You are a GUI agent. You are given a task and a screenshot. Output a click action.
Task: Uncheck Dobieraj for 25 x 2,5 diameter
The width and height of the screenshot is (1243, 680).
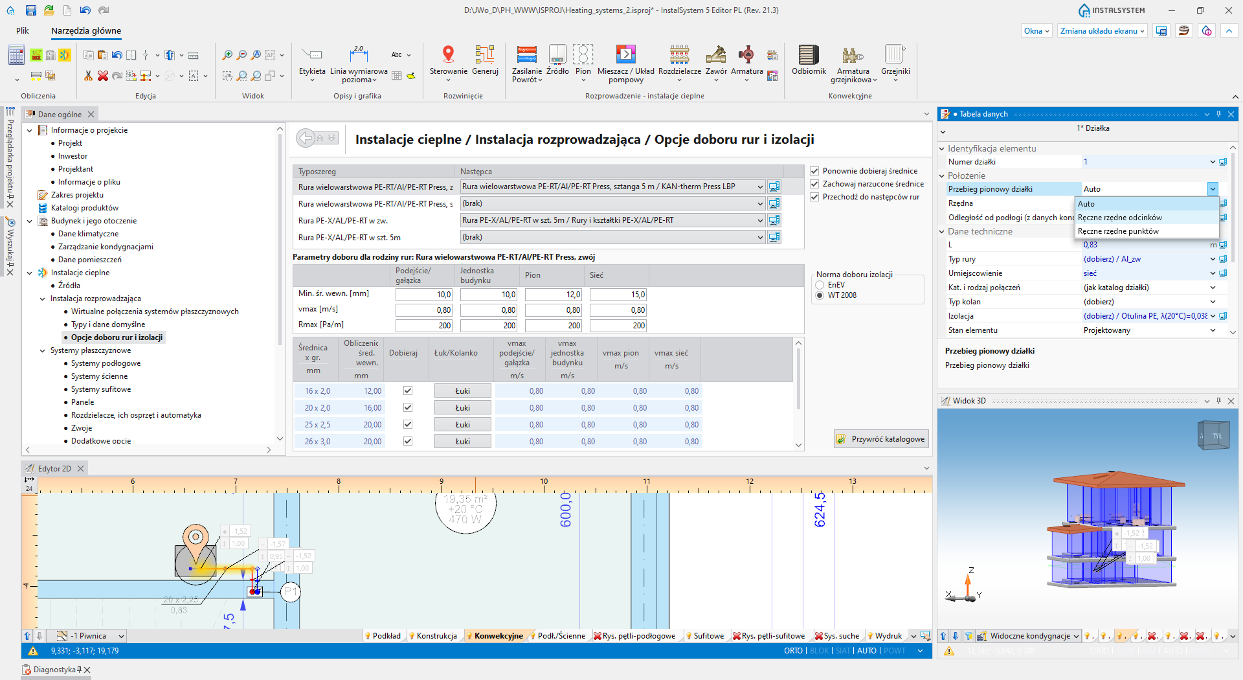point(408,424)
